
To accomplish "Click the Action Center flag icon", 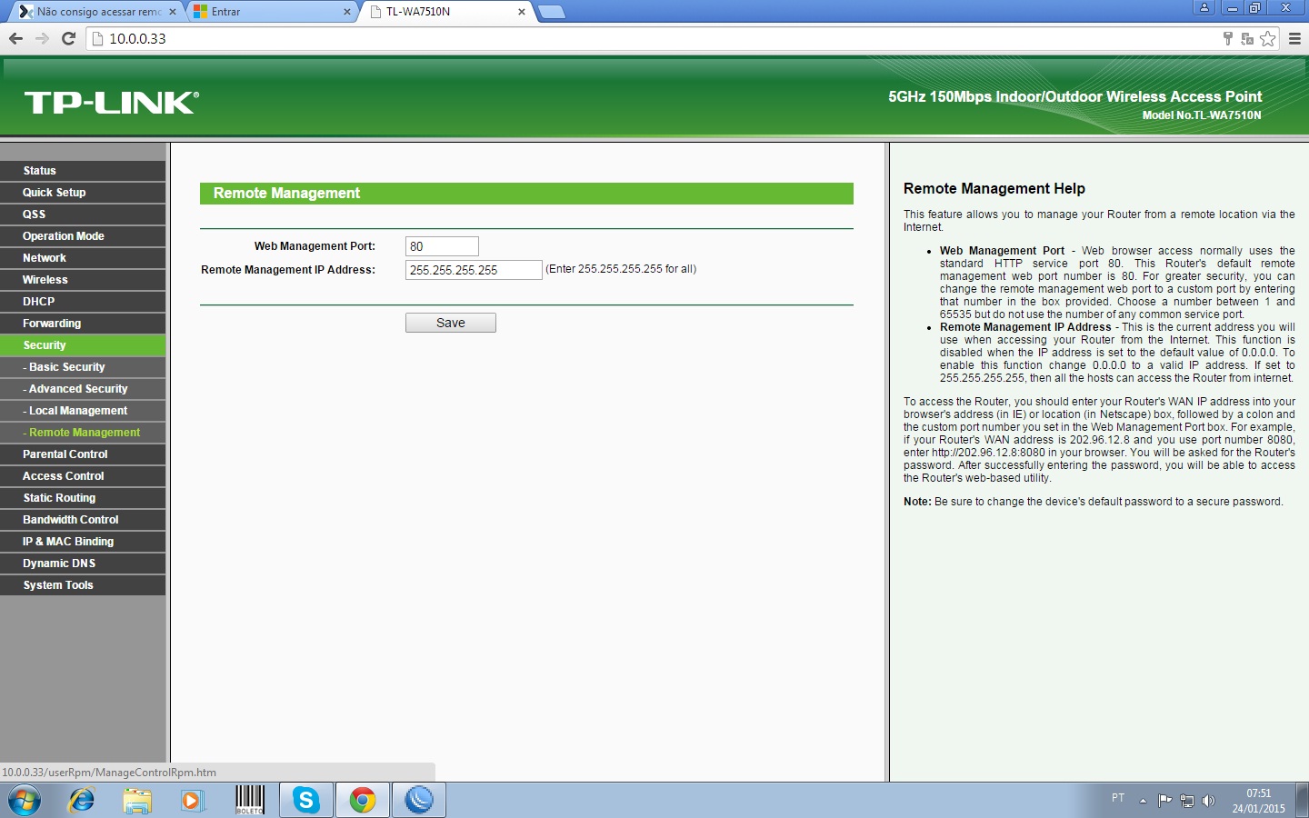I will 1165,801.
